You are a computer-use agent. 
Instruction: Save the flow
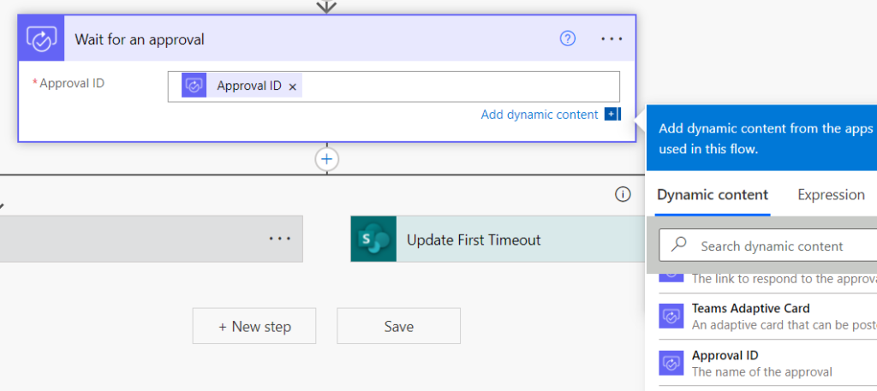tap(398, 326)
